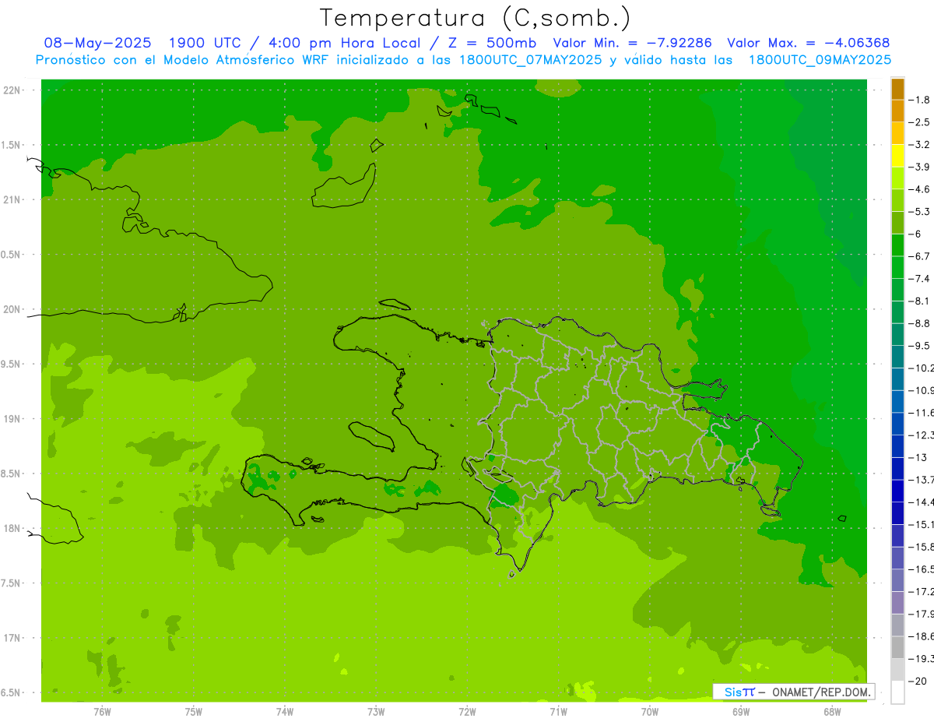Pick the gray swatch between -18.6 and -19.3

click(x=897, y=647)
